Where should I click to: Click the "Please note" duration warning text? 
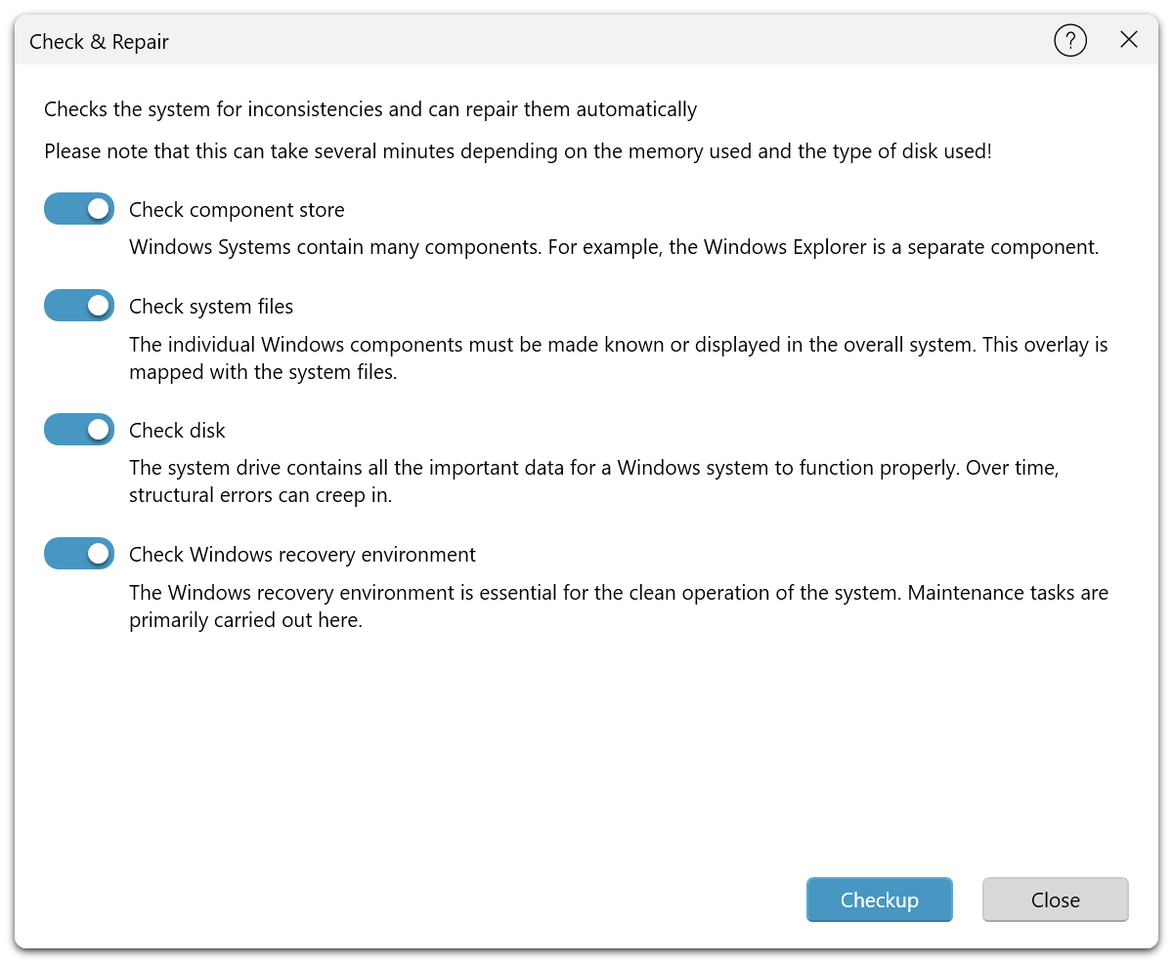click(518, 152)
